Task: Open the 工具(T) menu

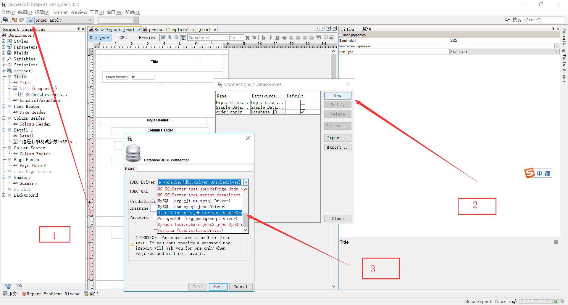Action: click(97, 12)
